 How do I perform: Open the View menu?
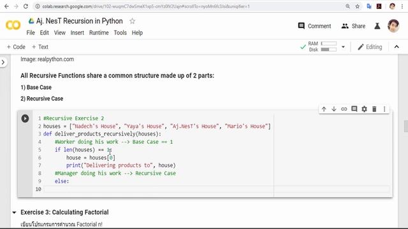[x=59, y=32]
